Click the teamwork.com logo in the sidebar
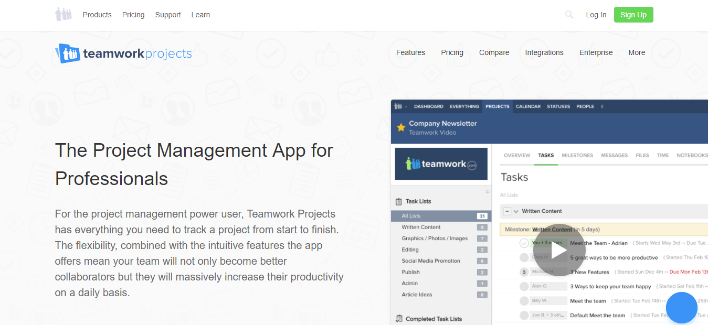The width and height of the screenshot is (708, 325). tap(441, 163)
